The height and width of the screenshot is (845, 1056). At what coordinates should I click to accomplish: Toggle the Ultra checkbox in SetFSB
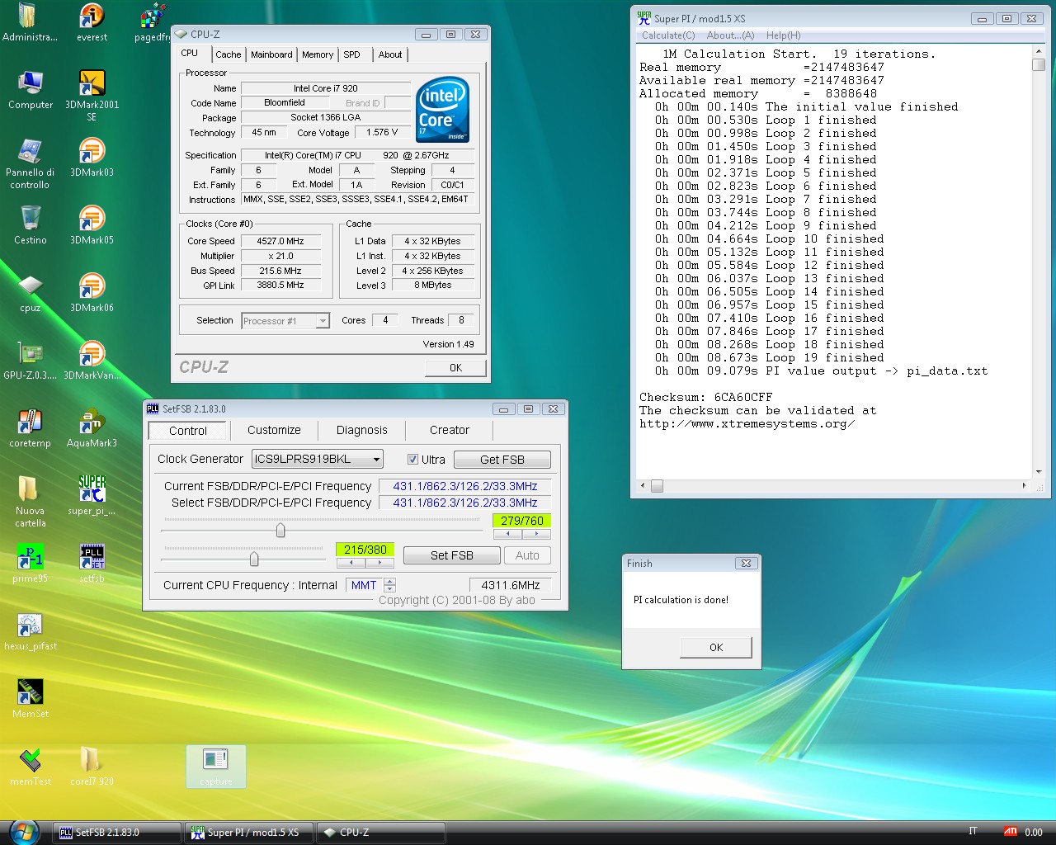[412, 460]
